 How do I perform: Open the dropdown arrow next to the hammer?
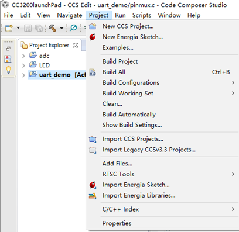(x=62, y=28)
